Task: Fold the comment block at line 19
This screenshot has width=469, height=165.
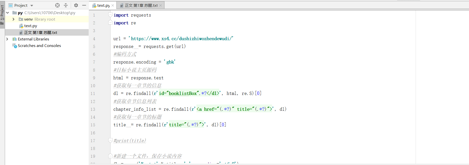Action: tap(110, 156)
